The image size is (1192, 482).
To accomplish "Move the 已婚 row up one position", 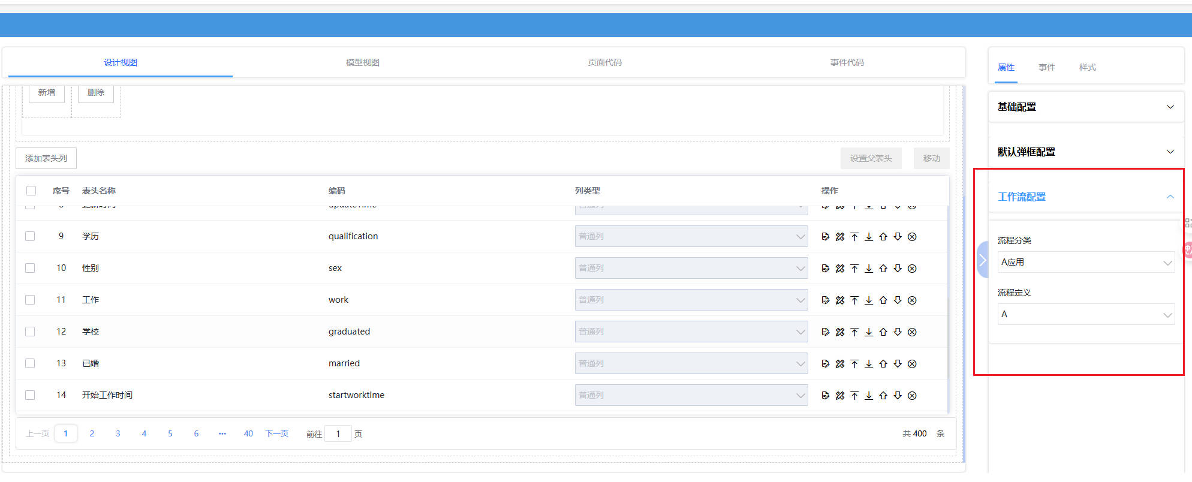I will click(883, 364).
